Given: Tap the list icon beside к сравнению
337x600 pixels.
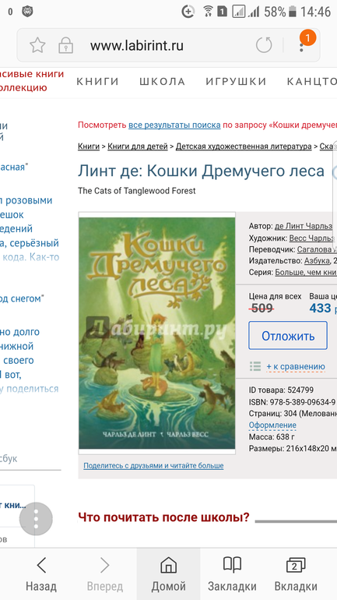Looking at the screenshot, I should tap(255, 366).
